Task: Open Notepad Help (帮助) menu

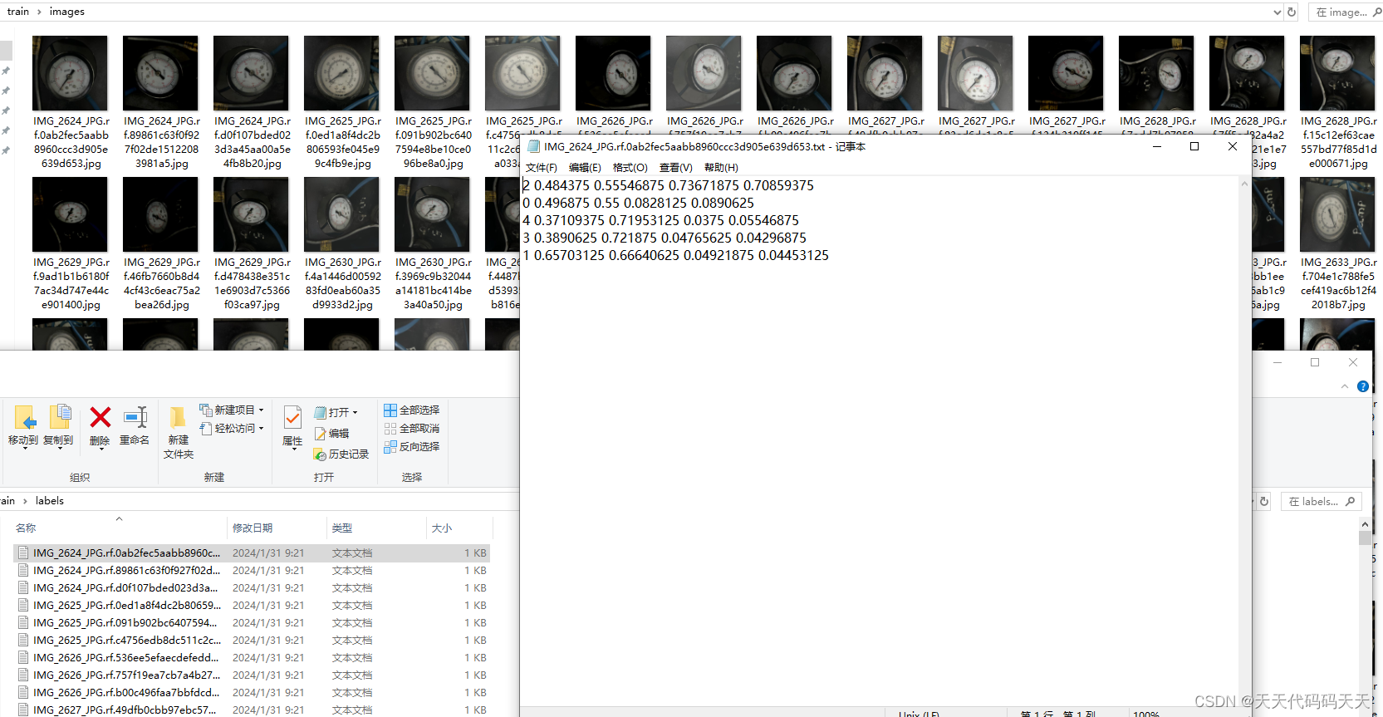Action: (x=721, y=168)
